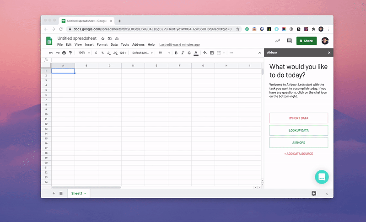Click the Untitled spreadsheet title

tap(77, 38)
